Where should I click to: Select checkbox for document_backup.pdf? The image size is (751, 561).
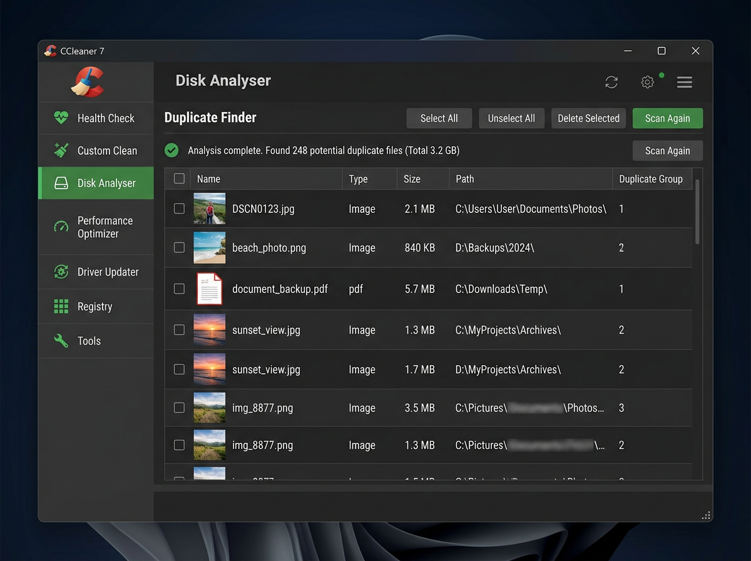179,289
